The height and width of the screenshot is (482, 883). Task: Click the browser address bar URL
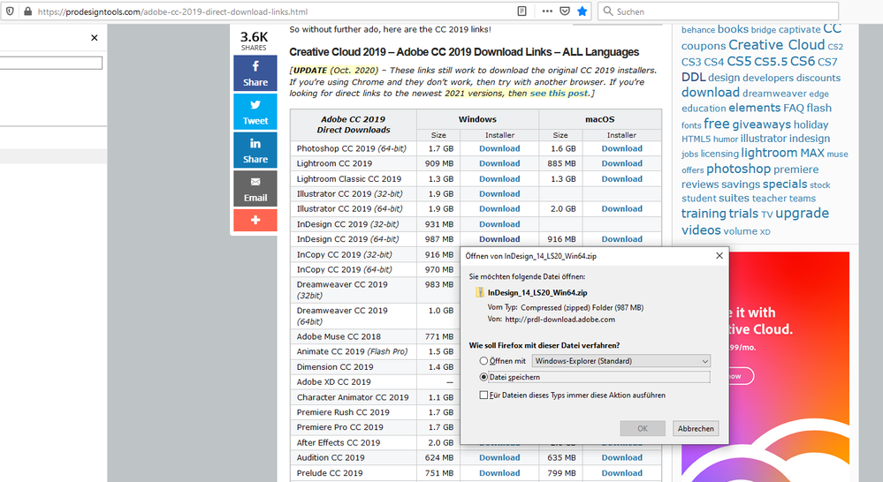[x=172, y=11]
